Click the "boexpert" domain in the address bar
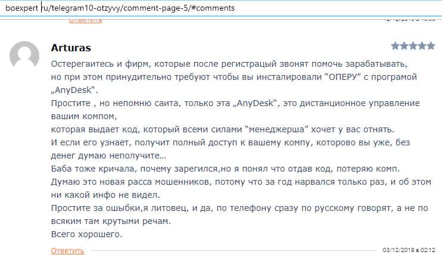This screenshot has height=255, width=442. [x=21, y=8]
